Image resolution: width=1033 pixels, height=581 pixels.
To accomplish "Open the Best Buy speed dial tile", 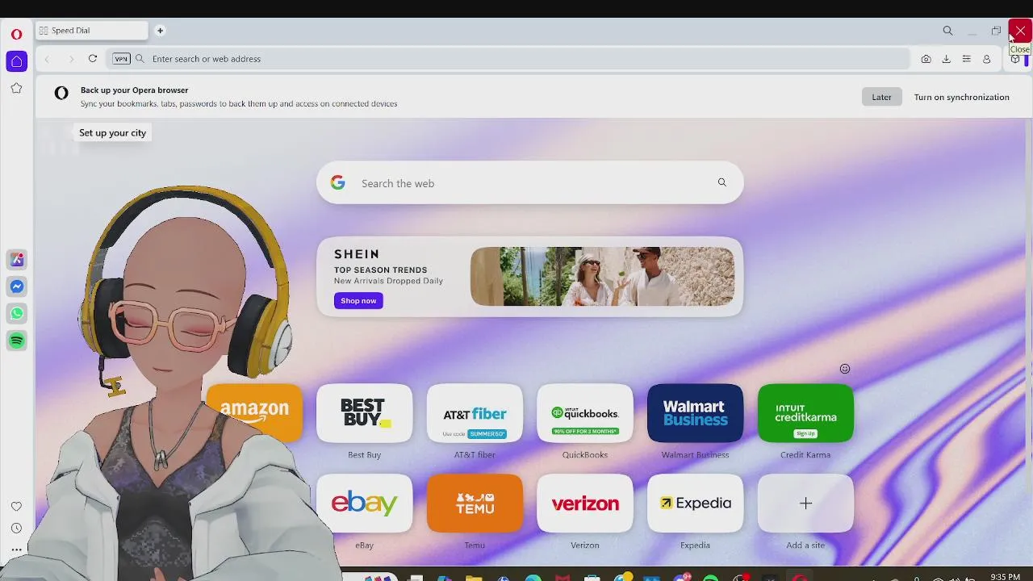I will (364, 413).
